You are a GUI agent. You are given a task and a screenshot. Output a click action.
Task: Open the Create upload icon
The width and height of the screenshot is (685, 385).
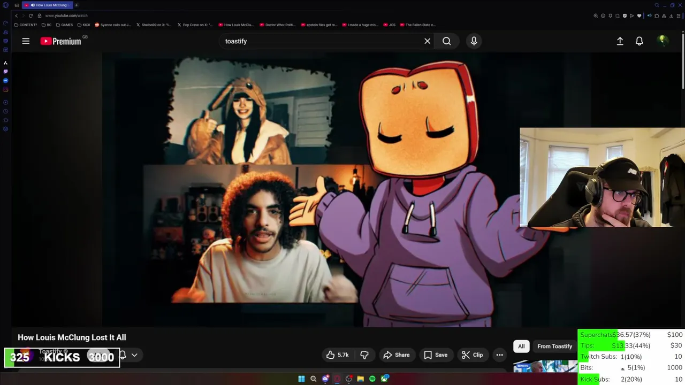click(x=620, y=41)
